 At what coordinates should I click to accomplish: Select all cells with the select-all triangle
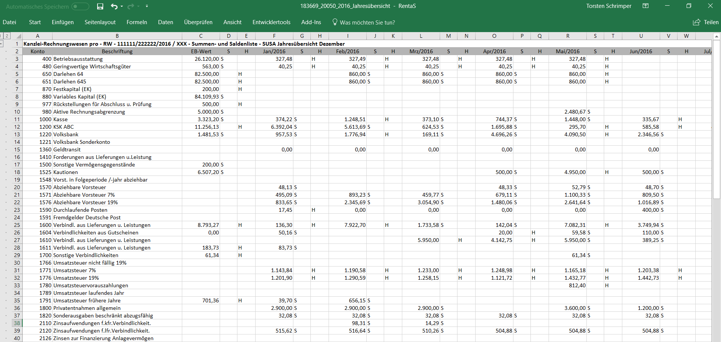pos(19,36)
